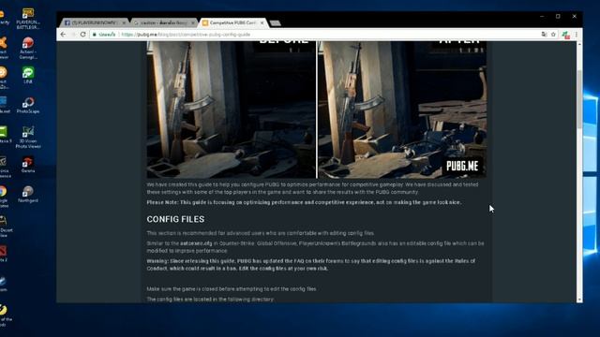
Task: Open the Dota 2 desktop shortcut
Action: click(3, 254)
